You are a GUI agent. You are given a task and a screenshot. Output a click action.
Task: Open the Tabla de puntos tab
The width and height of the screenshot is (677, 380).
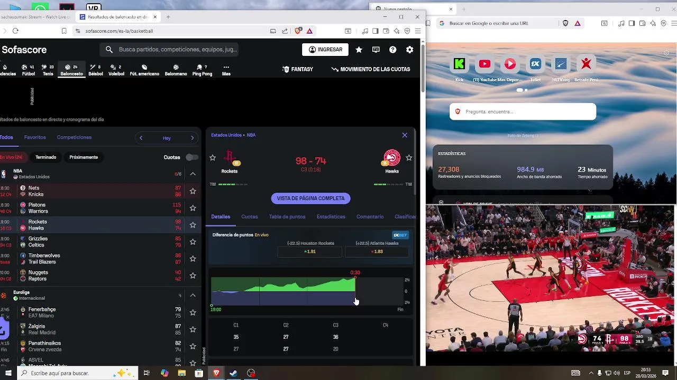pyautogui.click(x=287, y=216)
